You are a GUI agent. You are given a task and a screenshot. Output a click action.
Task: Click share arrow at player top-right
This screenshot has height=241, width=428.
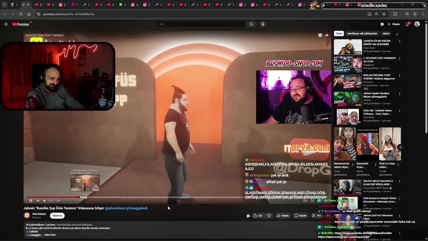point(327,35)
